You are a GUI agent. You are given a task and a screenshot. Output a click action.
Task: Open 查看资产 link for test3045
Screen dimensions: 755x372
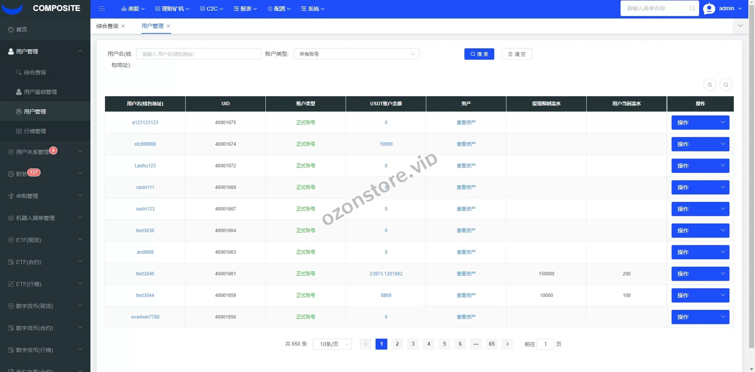tap(466, 274)
